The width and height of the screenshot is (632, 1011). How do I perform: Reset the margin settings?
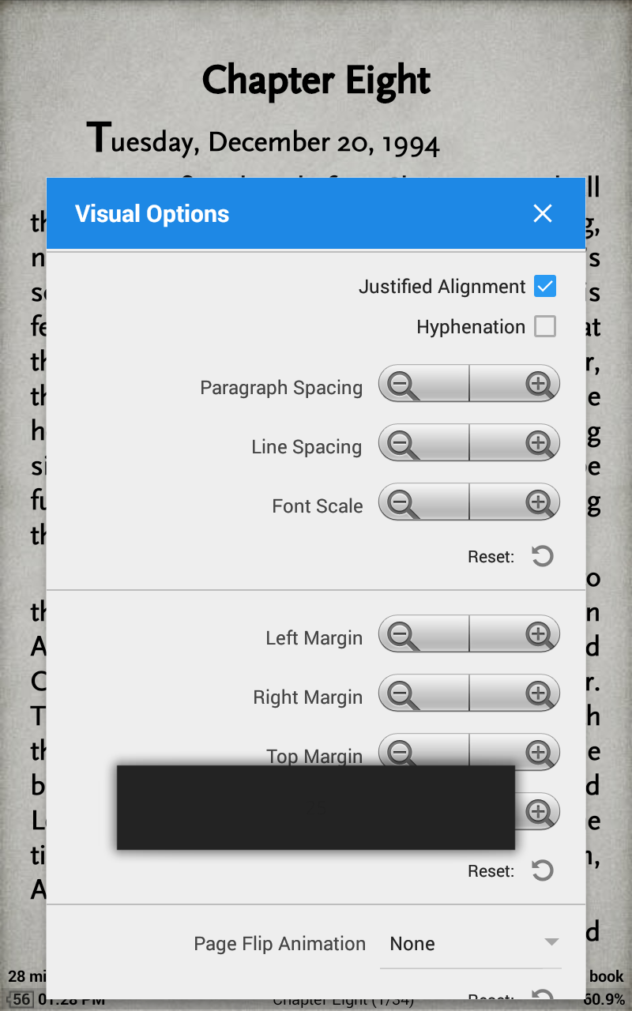[542, 871]
